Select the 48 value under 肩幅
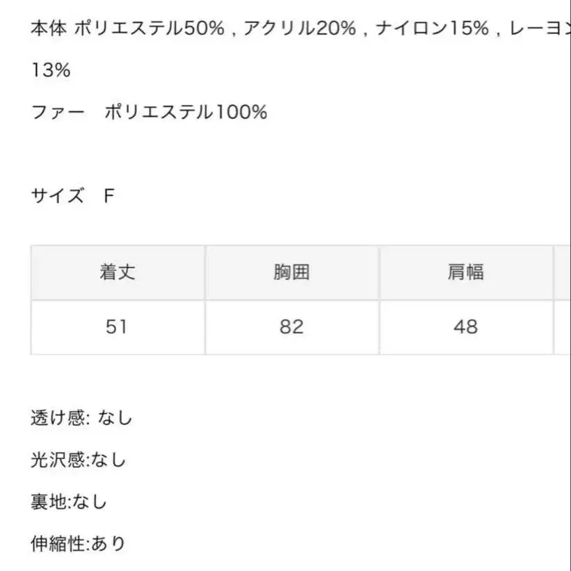This screenshot has height=571, width=571. click(x=465, y=327)
